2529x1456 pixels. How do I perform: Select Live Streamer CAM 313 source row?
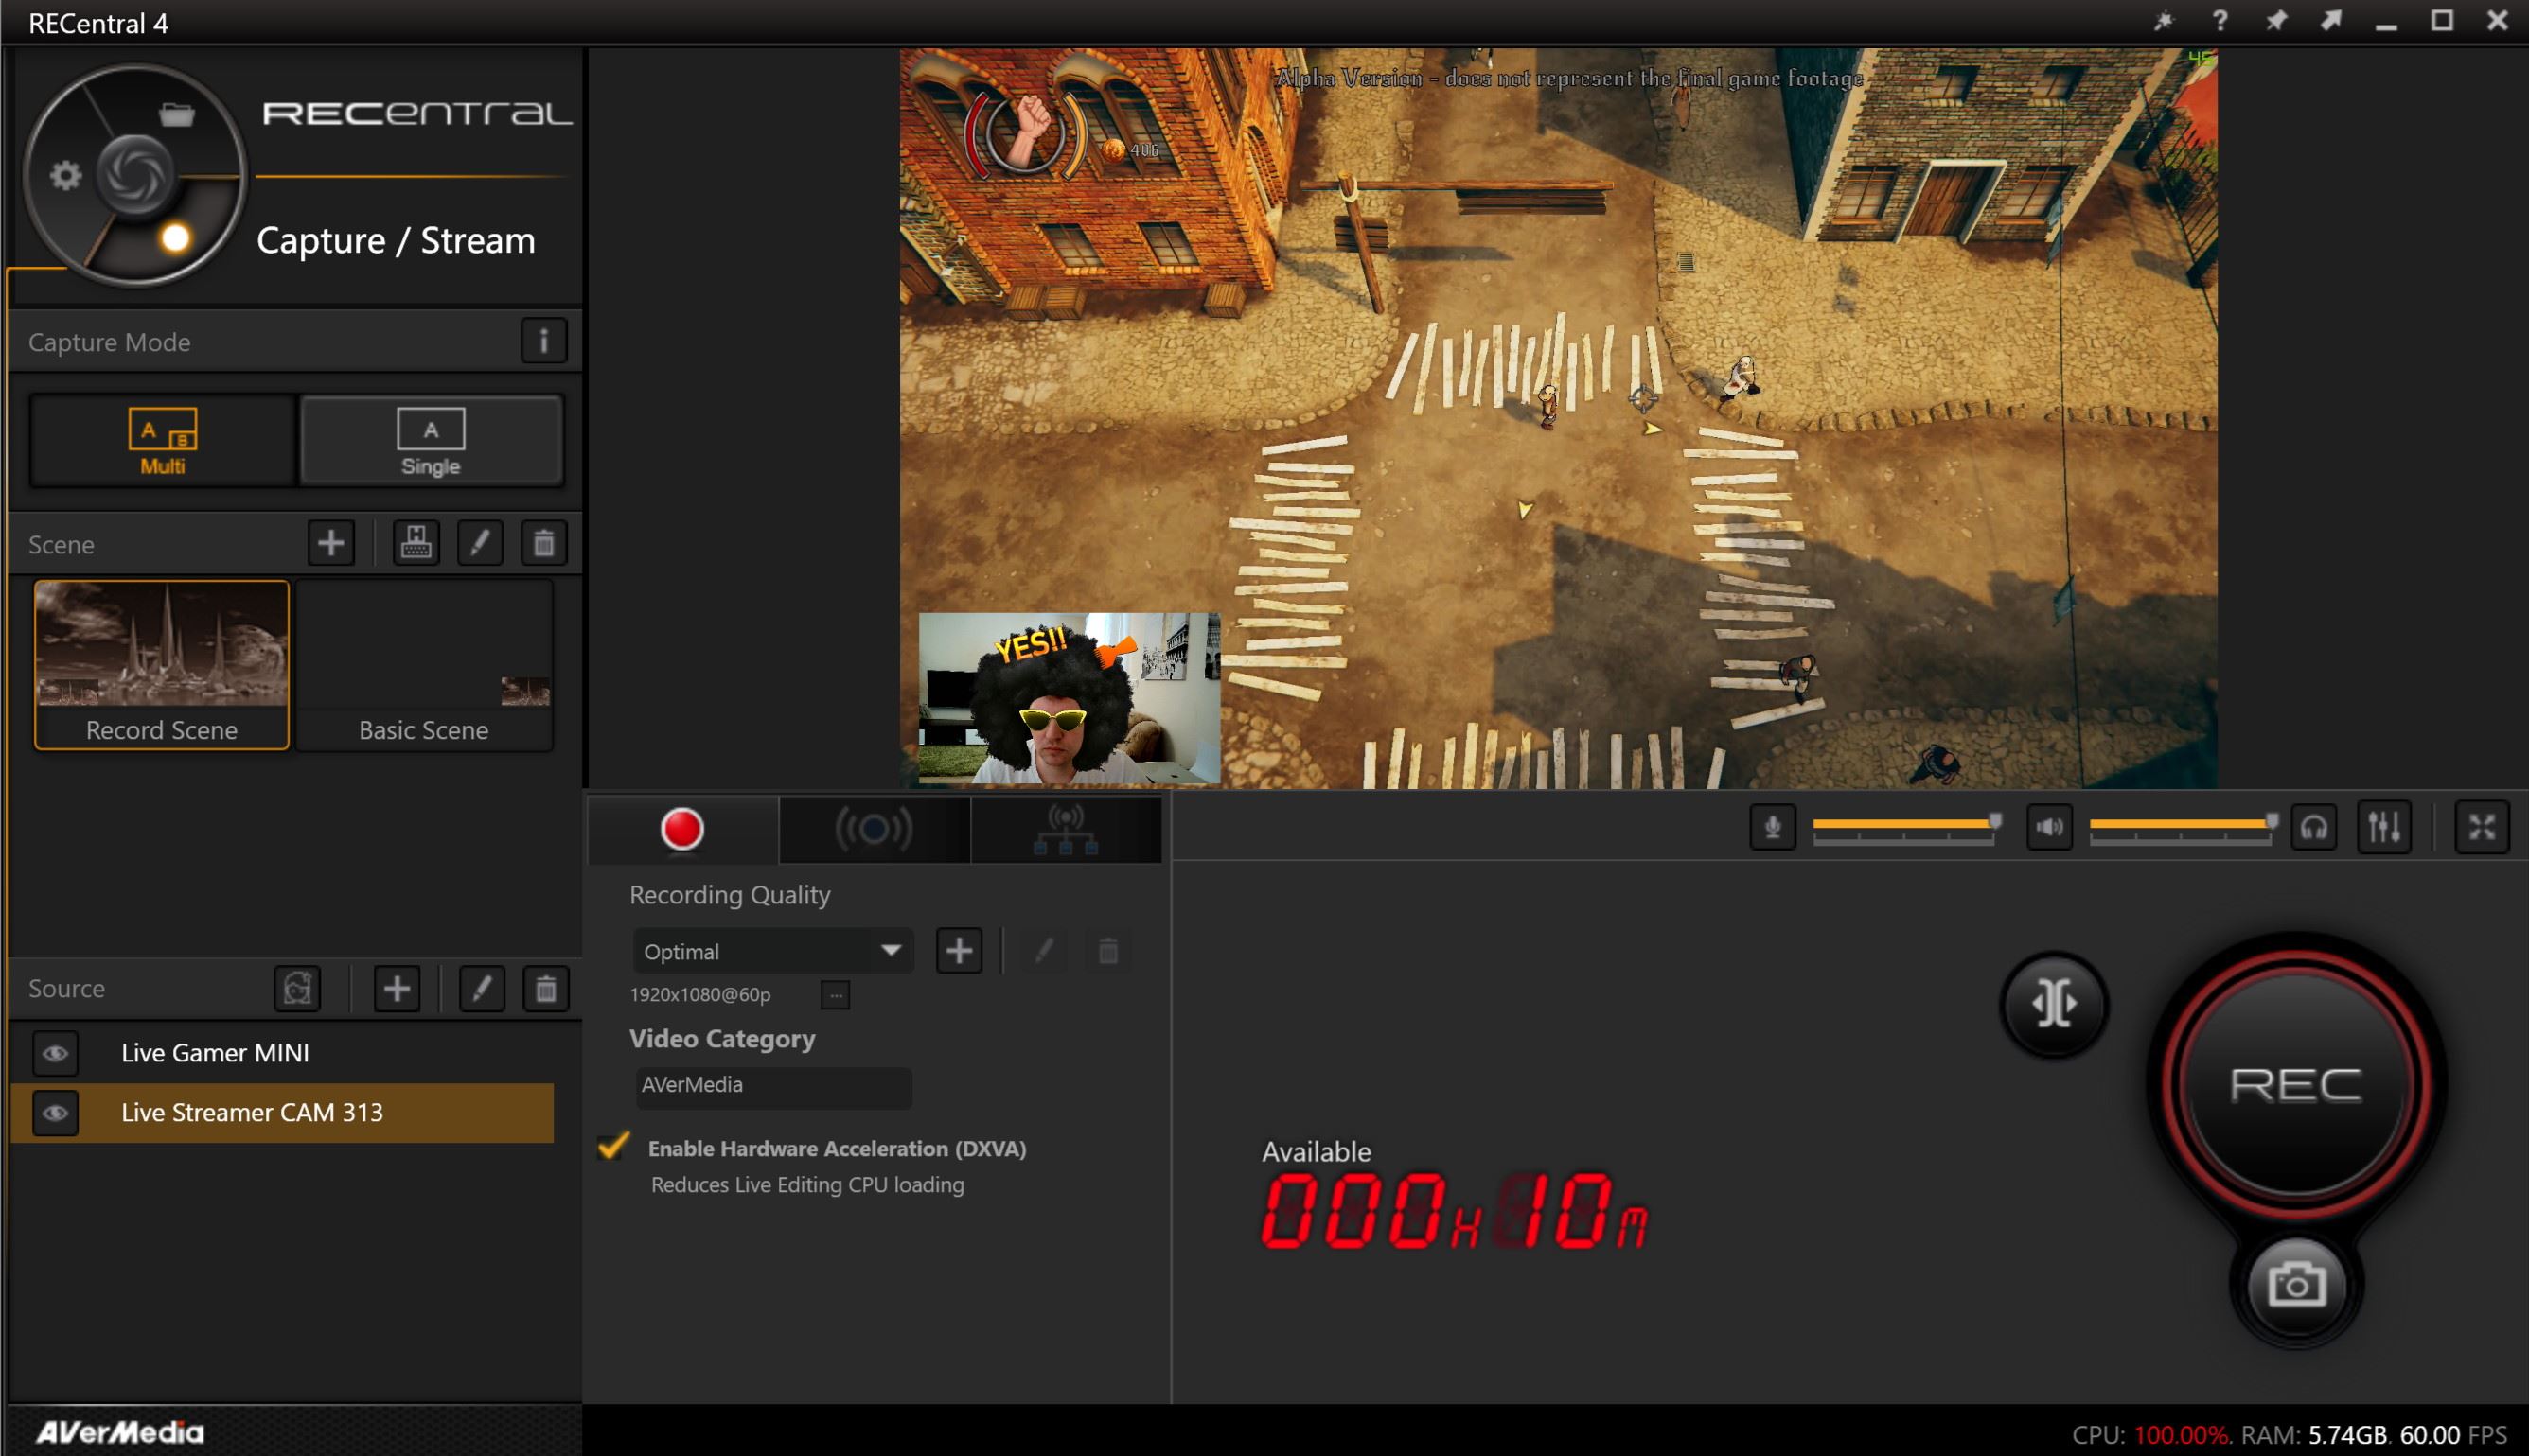[x=282, y=1112]
